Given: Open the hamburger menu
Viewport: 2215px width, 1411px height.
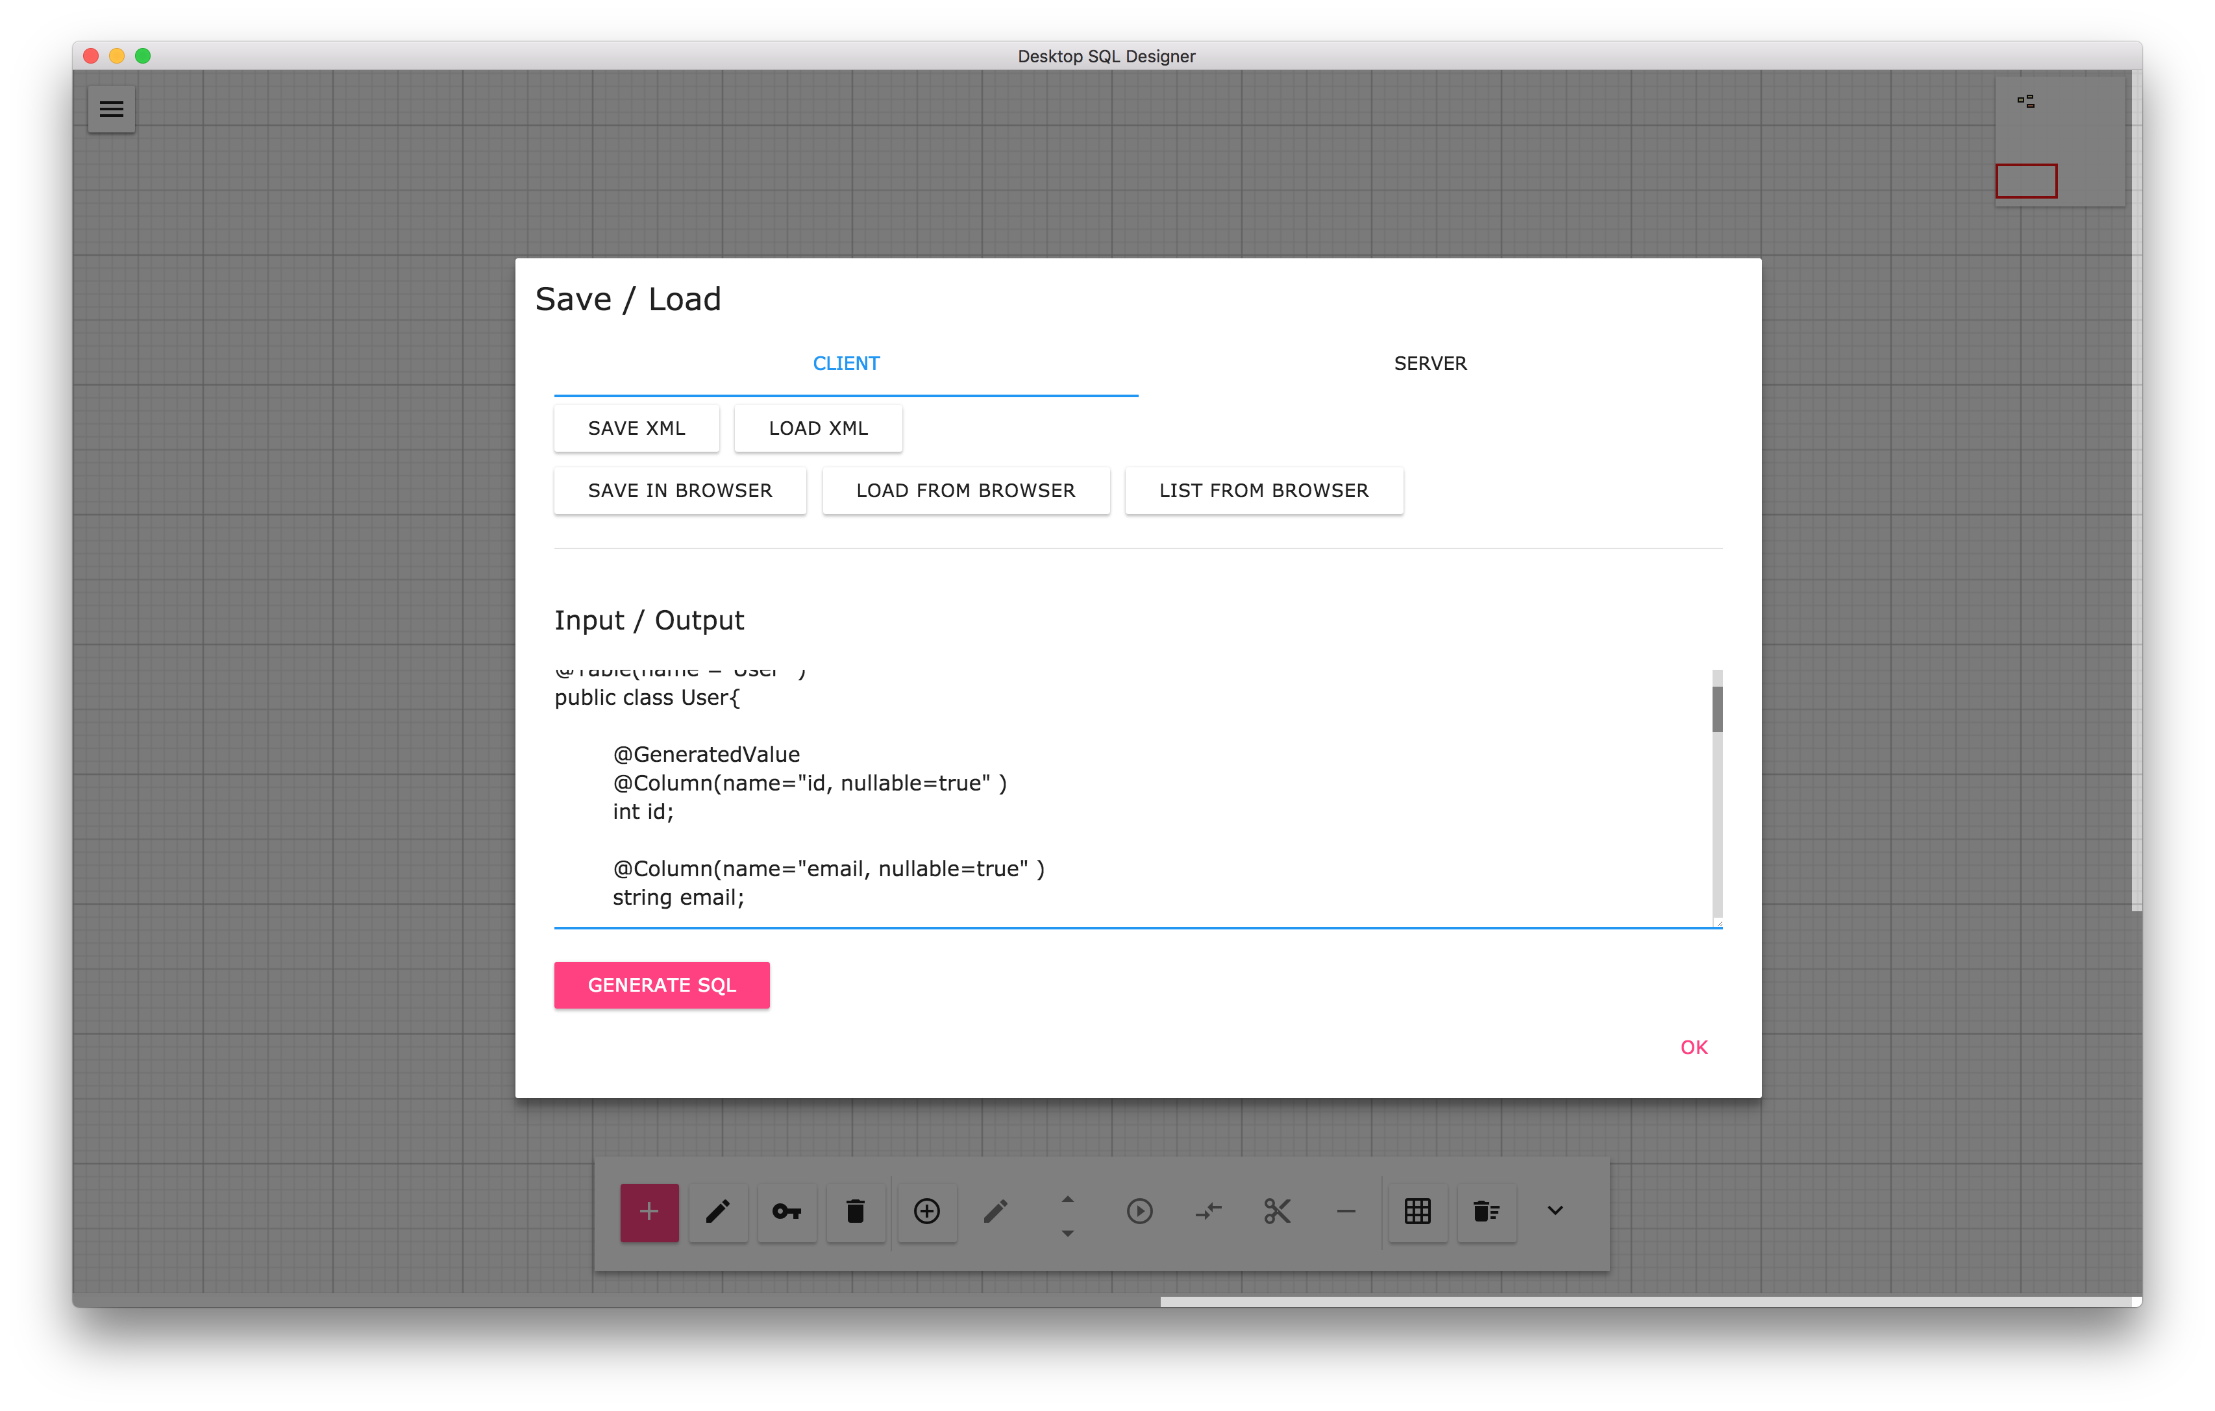Looking at the screenshot, I should 111,110.
